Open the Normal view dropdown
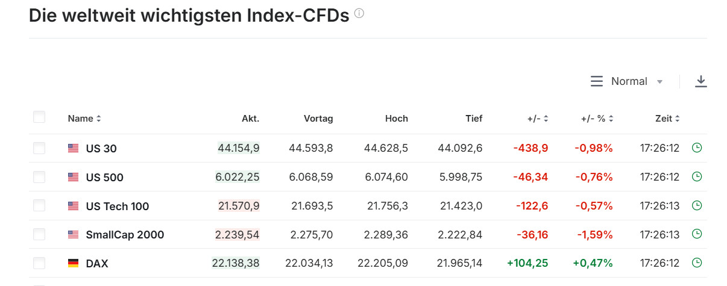This screenshot has width=727, height=286. tap(627, 81)
